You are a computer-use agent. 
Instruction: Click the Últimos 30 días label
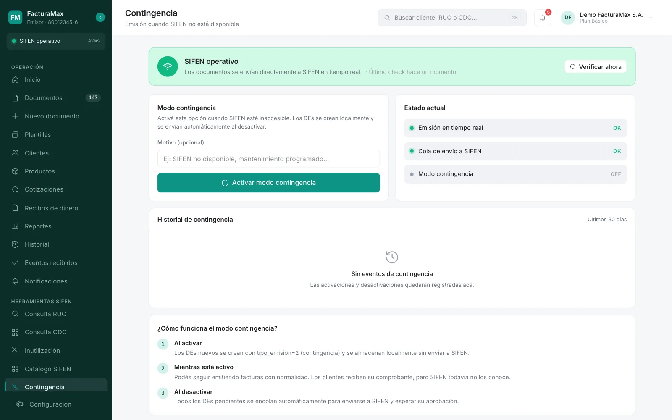(x=607, y=220)
